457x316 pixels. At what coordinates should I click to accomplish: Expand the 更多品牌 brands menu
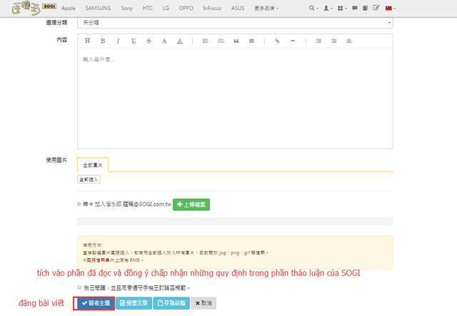click(x=266, y=8)
